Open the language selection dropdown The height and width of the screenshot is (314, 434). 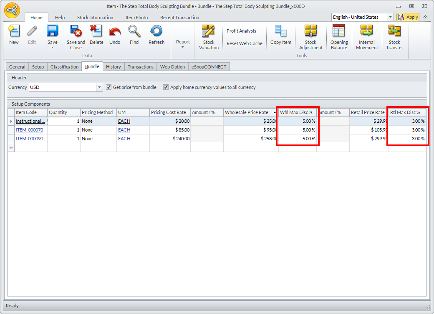point(390,17)
